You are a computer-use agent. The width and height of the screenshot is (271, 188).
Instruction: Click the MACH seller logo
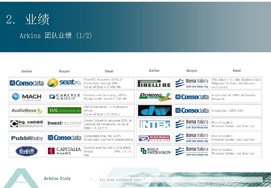[27, 97]
